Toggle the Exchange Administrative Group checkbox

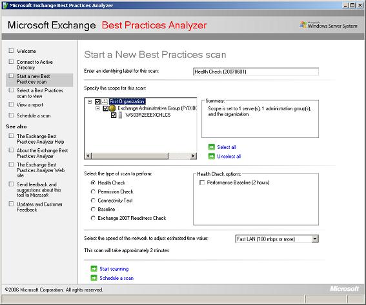click(x=105, y=108)
